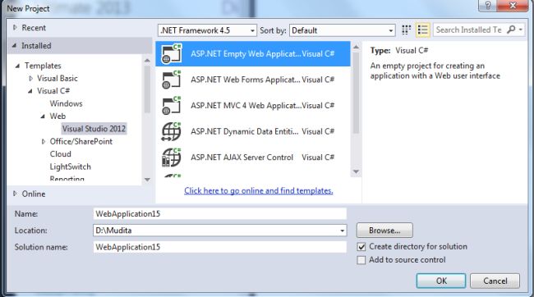
Task: Switch to small icons view
Action: coord(406,30)
